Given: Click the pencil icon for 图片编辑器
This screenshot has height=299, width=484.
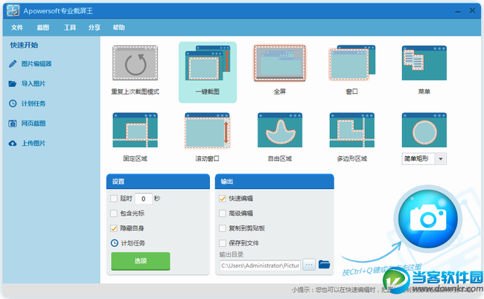Looking at the screenshot, I should [x=13, y=64].
